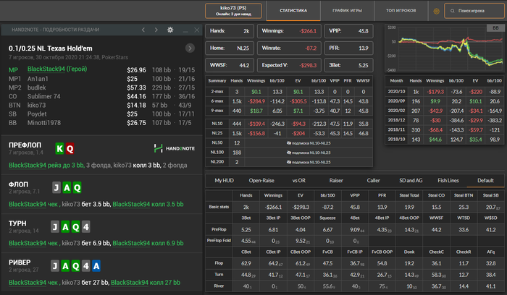This screenshot has width=507, height=295.
Task: Click the Hand2Note logo in preflop section
Action: 175,148
